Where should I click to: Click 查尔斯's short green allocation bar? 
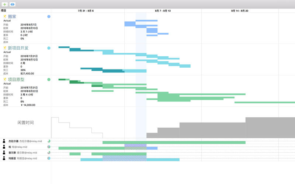tap(75, 154)
